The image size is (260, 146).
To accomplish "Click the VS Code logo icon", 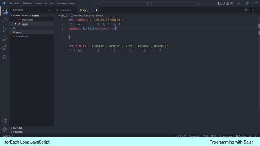I will pyautogui.click(x=4, y=3).
